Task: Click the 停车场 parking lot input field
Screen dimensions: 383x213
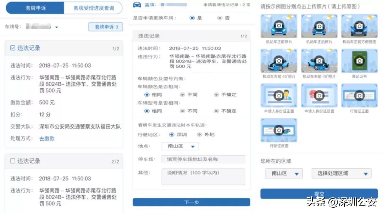Action: click(x=203, y=159)
